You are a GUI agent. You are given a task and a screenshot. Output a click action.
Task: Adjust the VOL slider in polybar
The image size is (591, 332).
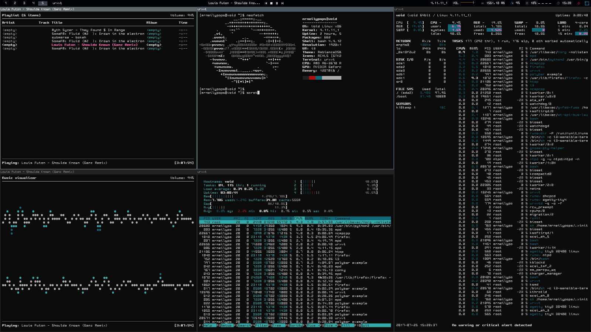coord(468,3)
